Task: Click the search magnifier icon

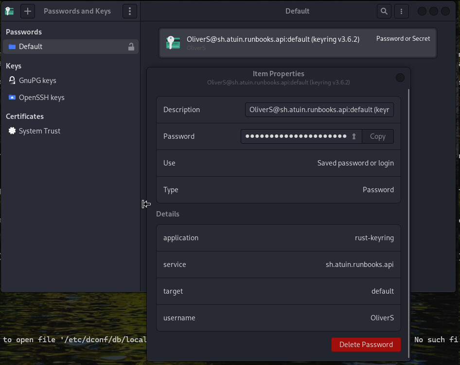Action: coord(384,11)
